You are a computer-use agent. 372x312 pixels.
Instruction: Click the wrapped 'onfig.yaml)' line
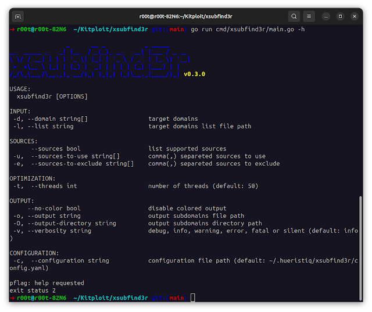(29, 268)
